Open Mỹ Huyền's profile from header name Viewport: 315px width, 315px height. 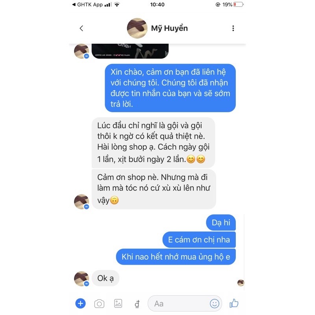pos(169,28)
